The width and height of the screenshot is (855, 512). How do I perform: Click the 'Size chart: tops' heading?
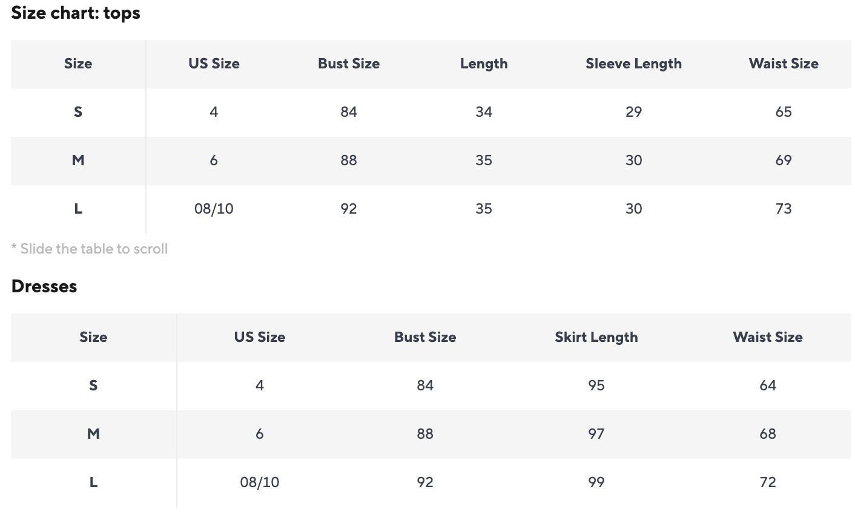(76, 13)
